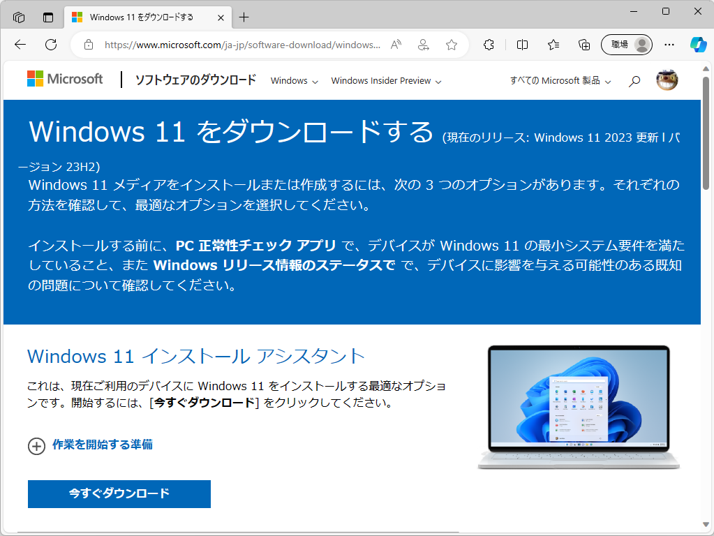Refresh the Windows 11 download page
714x536 pixels.
[49, 43]
